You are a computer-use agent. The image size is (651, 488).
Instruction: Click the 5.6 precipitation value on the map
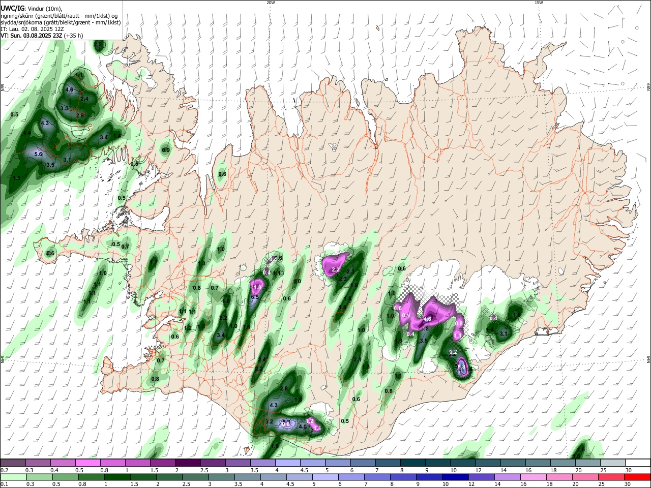38,154
